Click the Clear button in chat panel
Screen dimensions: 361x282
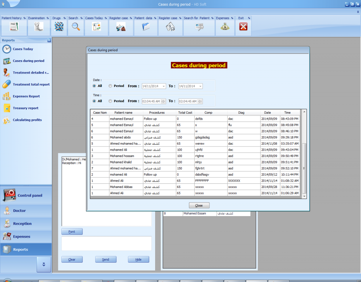pyautogui.click(x=72, y=259)
